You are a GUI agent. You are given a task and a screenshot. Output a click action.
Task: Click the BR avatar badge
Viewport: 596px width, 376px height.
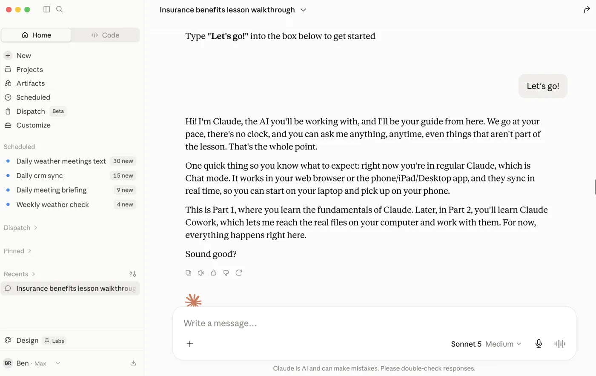click(8, 363)
